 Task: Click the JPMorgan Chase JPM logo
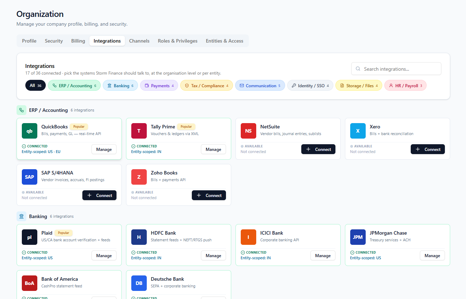(358, 237)
